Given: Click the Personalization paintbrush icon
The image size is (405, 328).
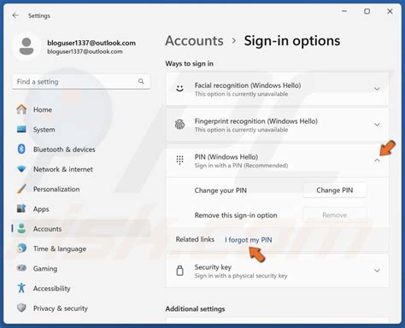Looking at the screenshot, I should tap(21, 189).
